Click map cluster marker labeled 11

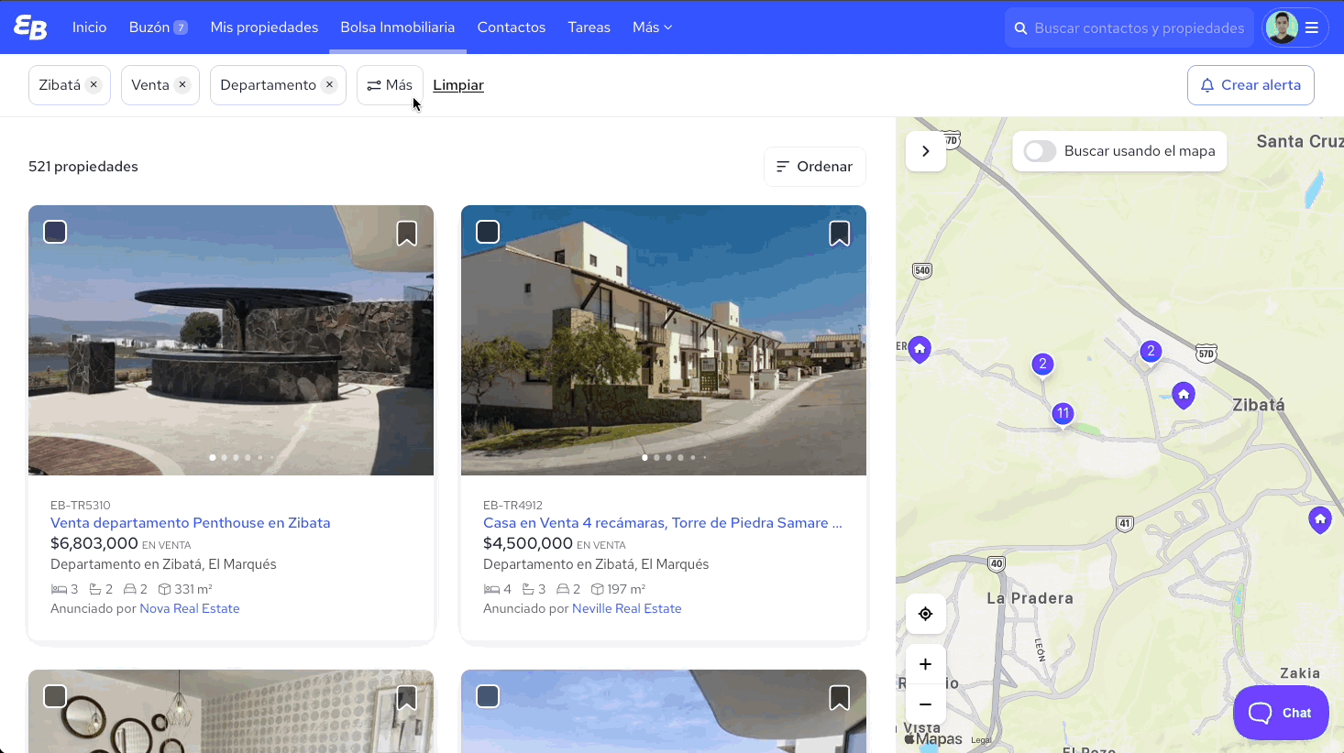(1063, 413)
